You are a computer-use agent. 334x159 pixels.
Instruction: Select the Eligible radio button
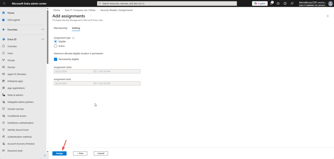tap(56, 41)
